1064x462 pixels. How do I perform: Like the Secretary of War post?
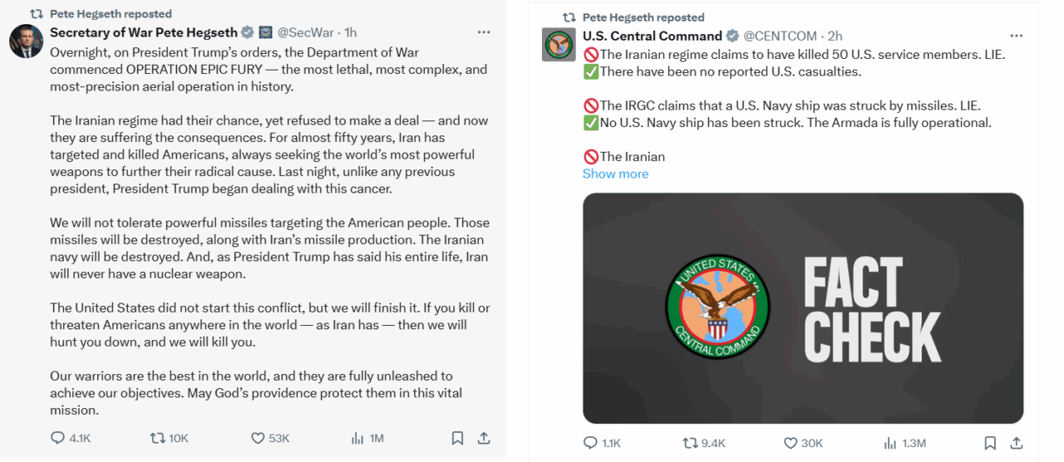coord(259,438)
